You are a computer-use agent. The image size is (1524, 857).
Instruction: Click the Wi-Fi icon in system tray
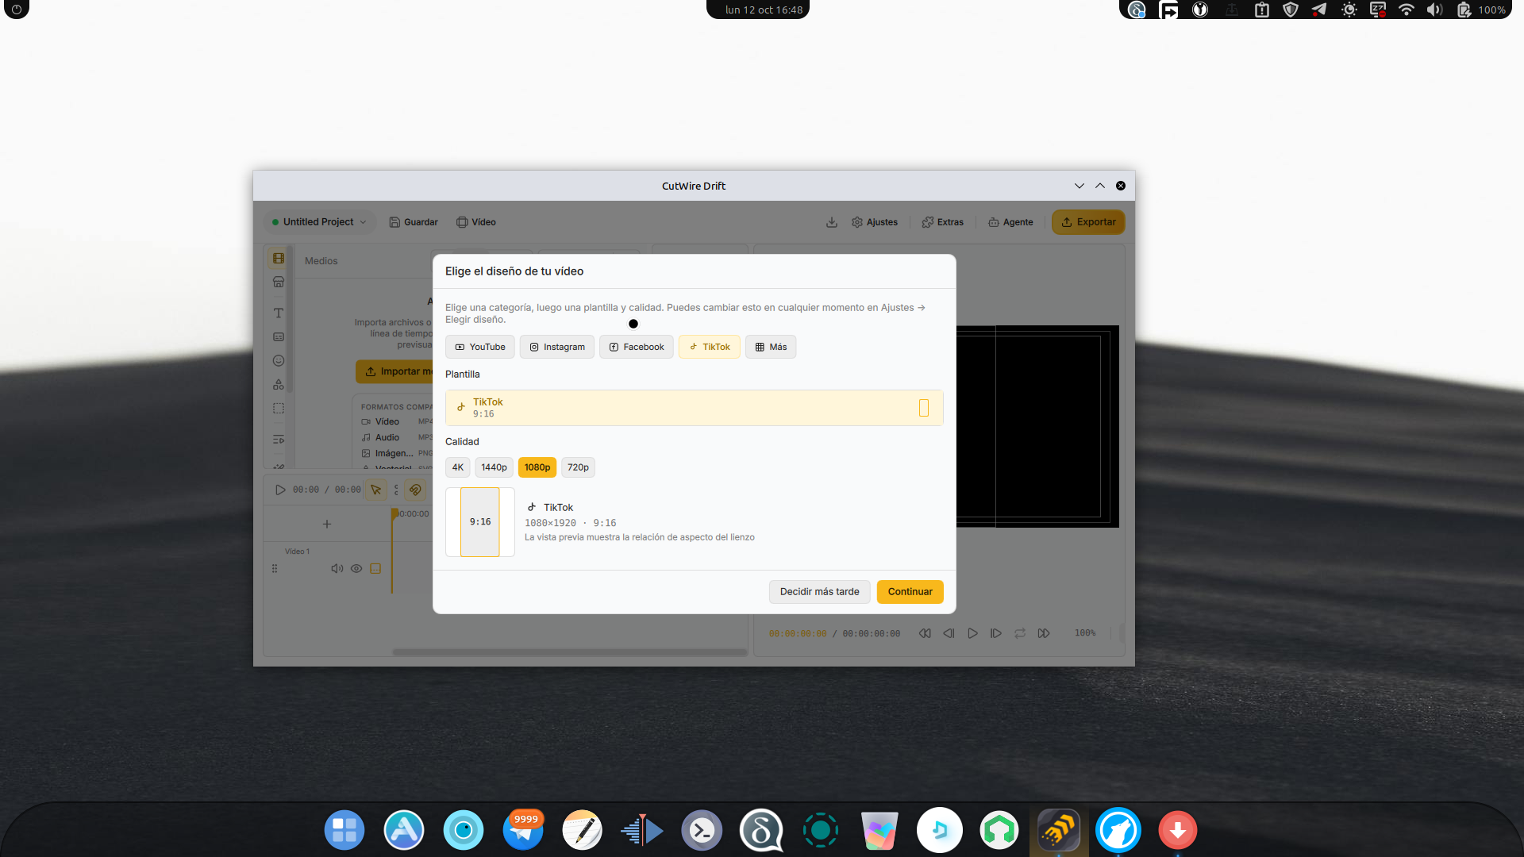tap(1407, 10)
